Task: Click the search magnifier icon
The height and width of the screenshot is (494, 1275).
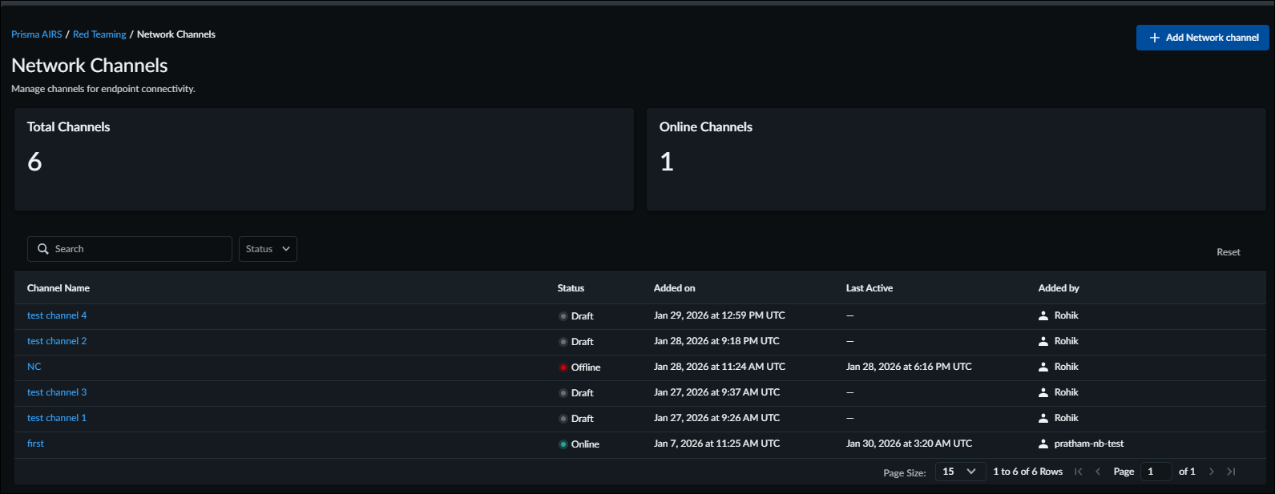Action: click(43, 249)
